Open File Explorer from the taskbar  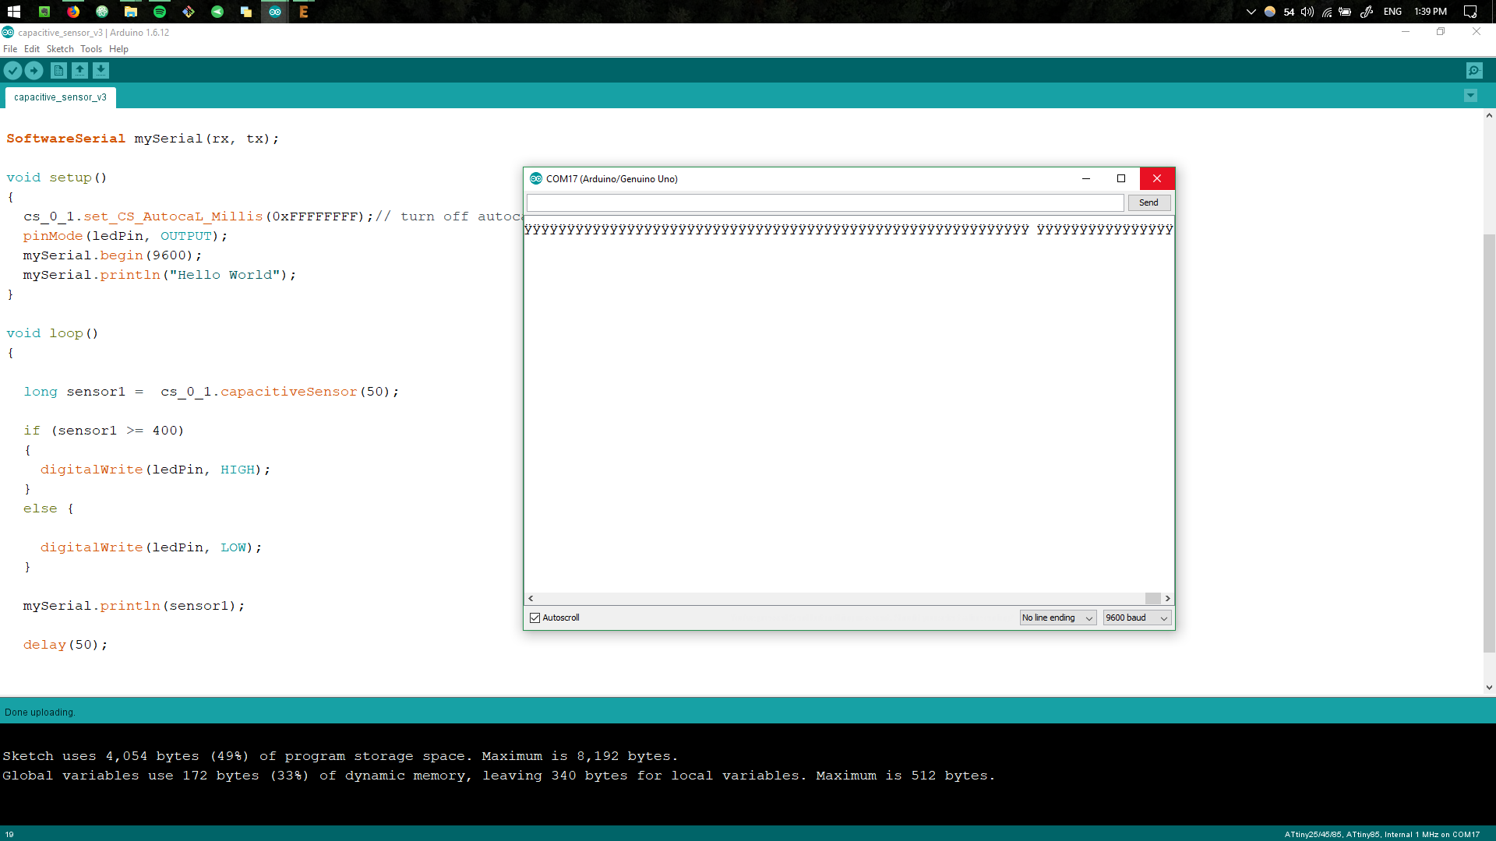[x=131, y=12]
